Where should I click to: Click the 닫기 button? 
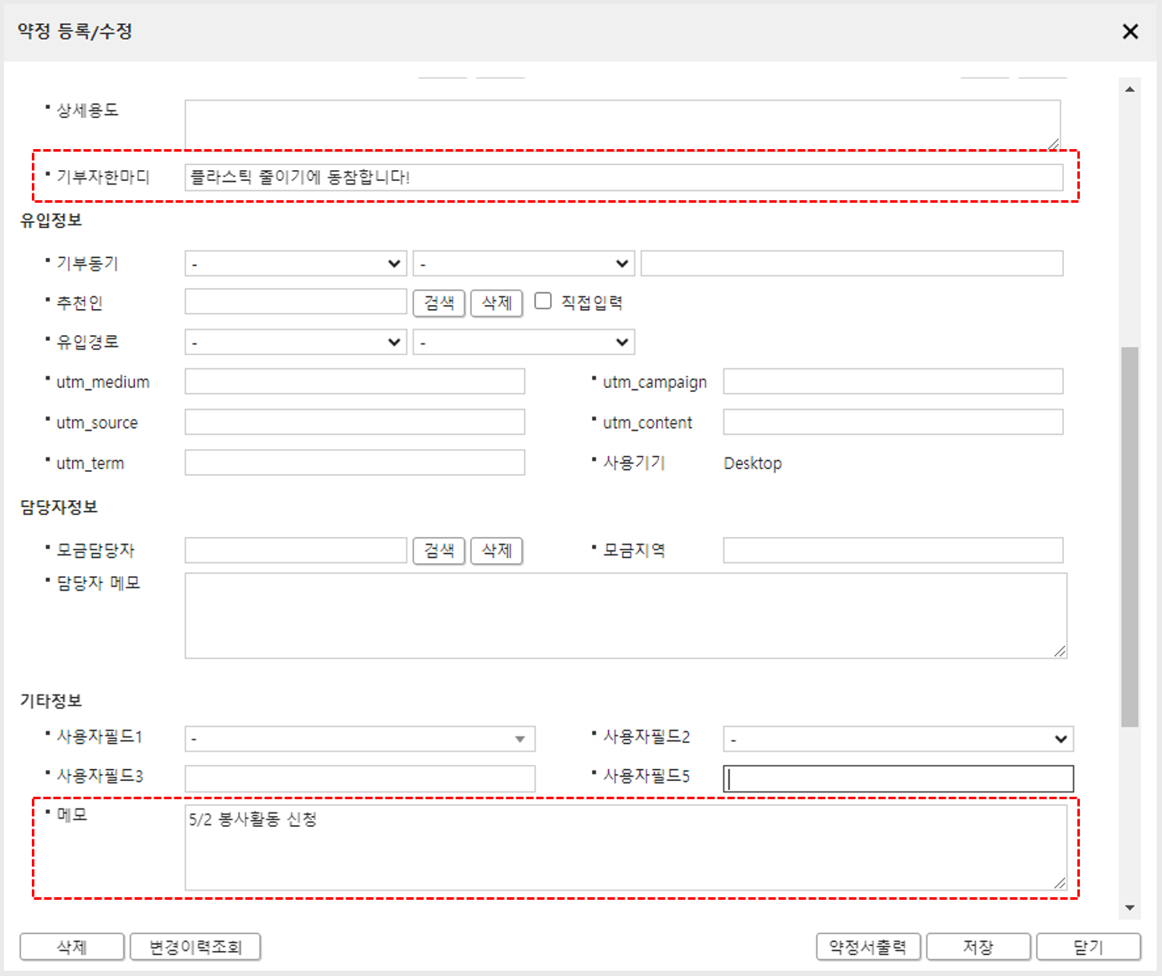(x=1089, y=947)
